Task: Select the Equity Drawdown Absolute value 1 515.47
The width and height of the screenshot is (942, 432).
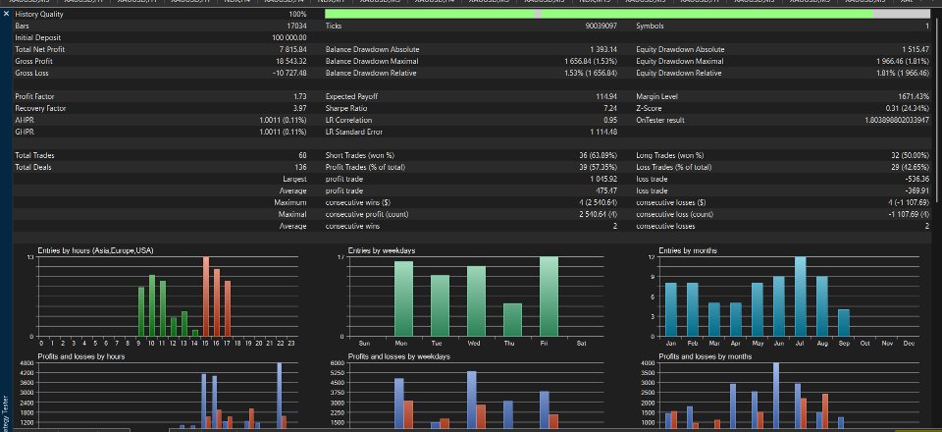Action: (915, 49)
